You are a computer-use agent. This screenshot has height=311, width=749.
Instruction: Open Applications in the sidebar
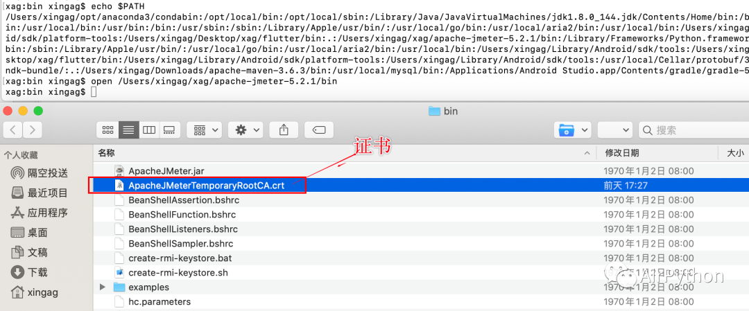click(x=40, y=213)
